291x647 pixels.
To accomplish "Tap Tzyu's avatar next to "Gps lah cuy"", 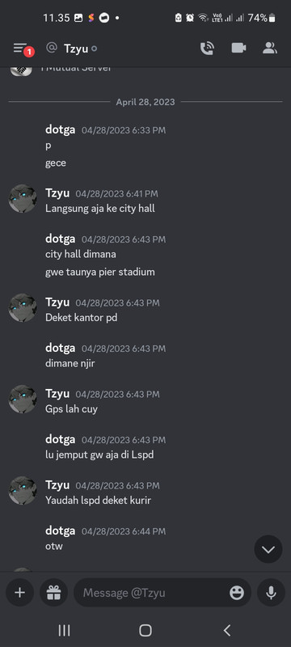I will pos(23,399).
